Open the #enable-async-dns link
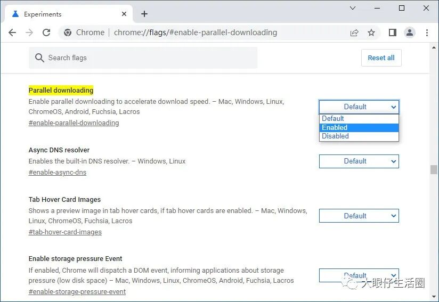 [58, 173]
